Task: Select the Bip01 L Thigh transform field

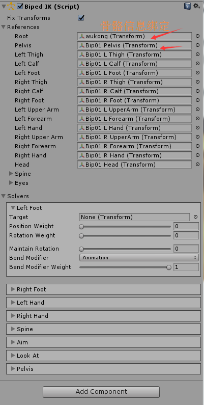Action: [134, 55]
